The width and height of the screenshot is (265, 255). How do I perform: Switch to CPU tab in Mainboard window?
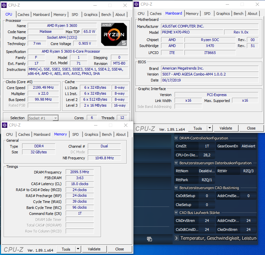141,14
